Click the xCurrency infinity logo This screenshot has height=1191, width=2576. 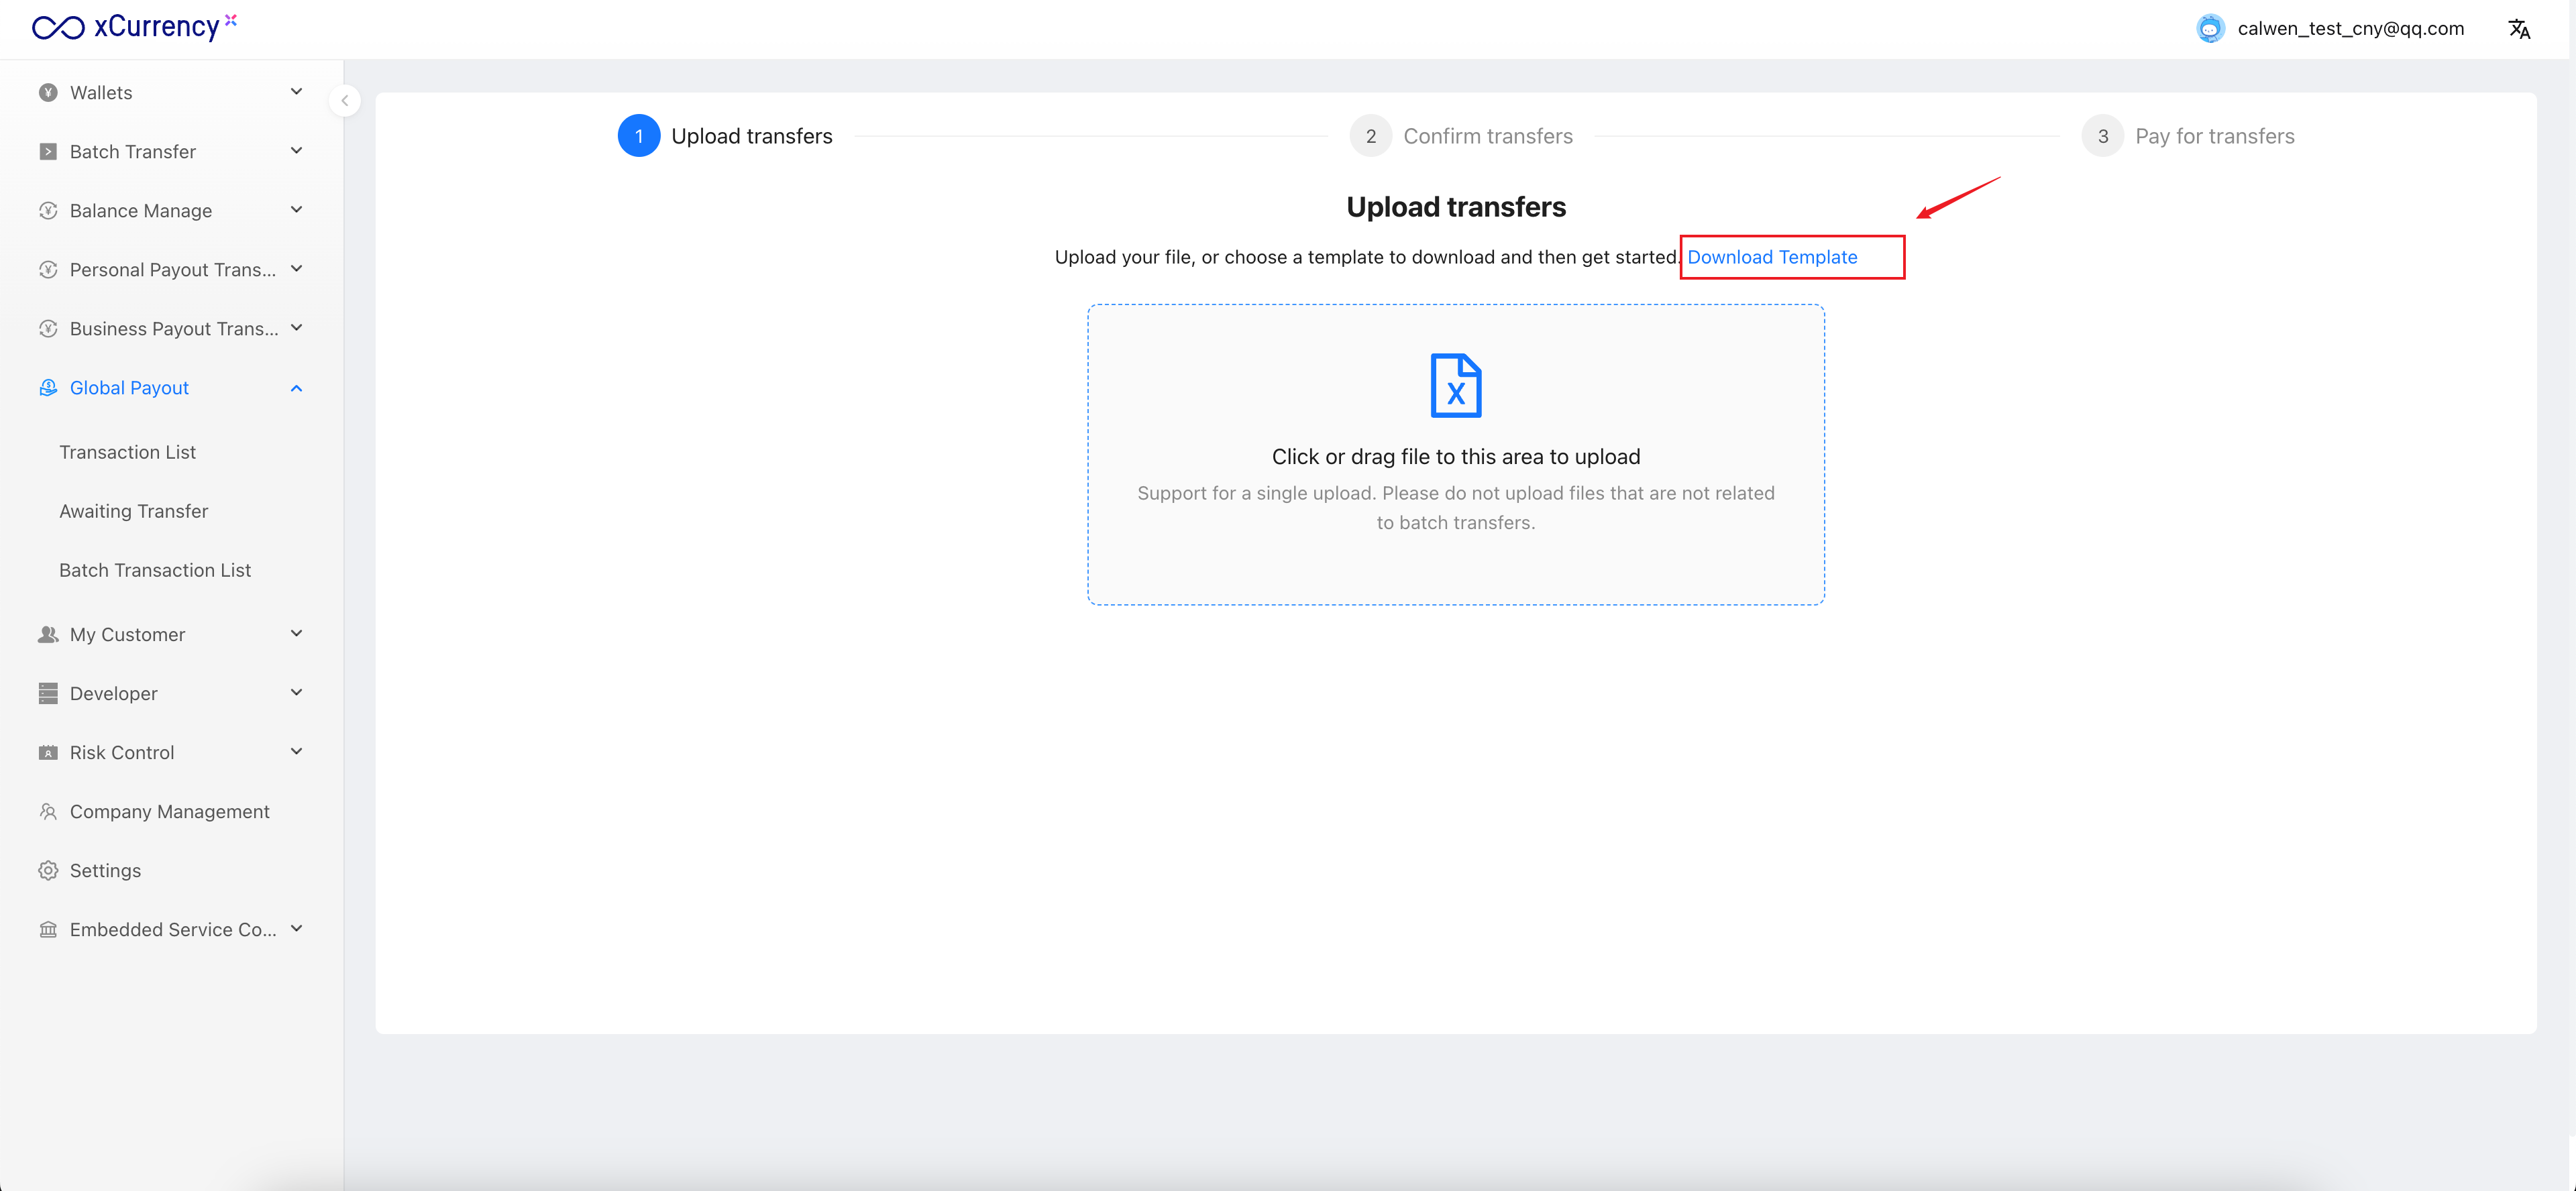point(58,27)
